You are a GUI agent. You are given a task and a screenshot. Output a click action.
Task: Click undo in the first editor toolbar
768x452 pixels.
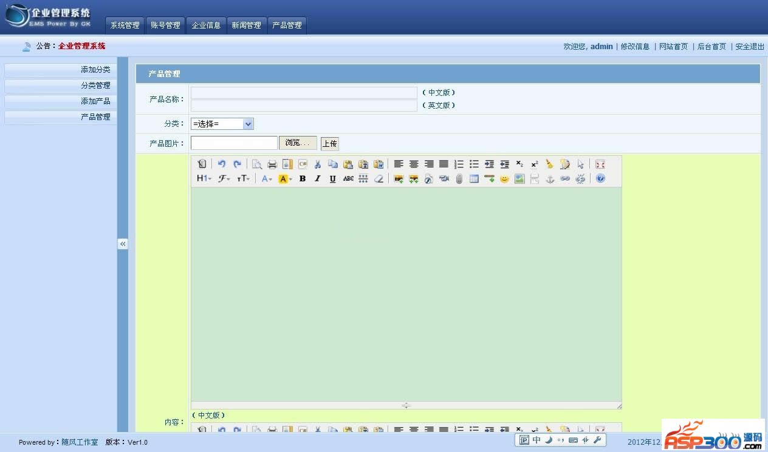click(222, 164)
